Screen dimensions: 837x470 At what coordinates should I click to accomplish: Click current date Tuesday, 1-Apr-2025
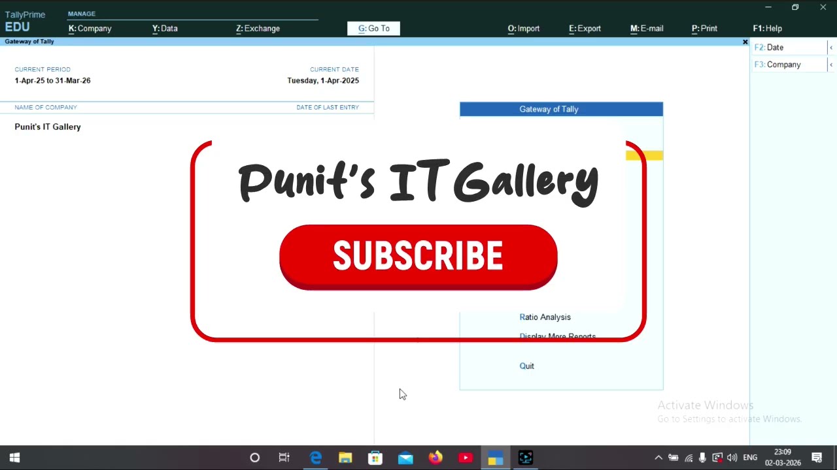point(323,80)
